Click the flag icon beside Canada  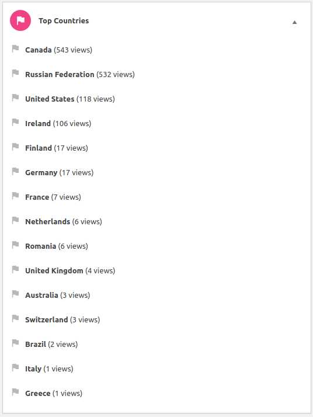(x=15, y=49)
